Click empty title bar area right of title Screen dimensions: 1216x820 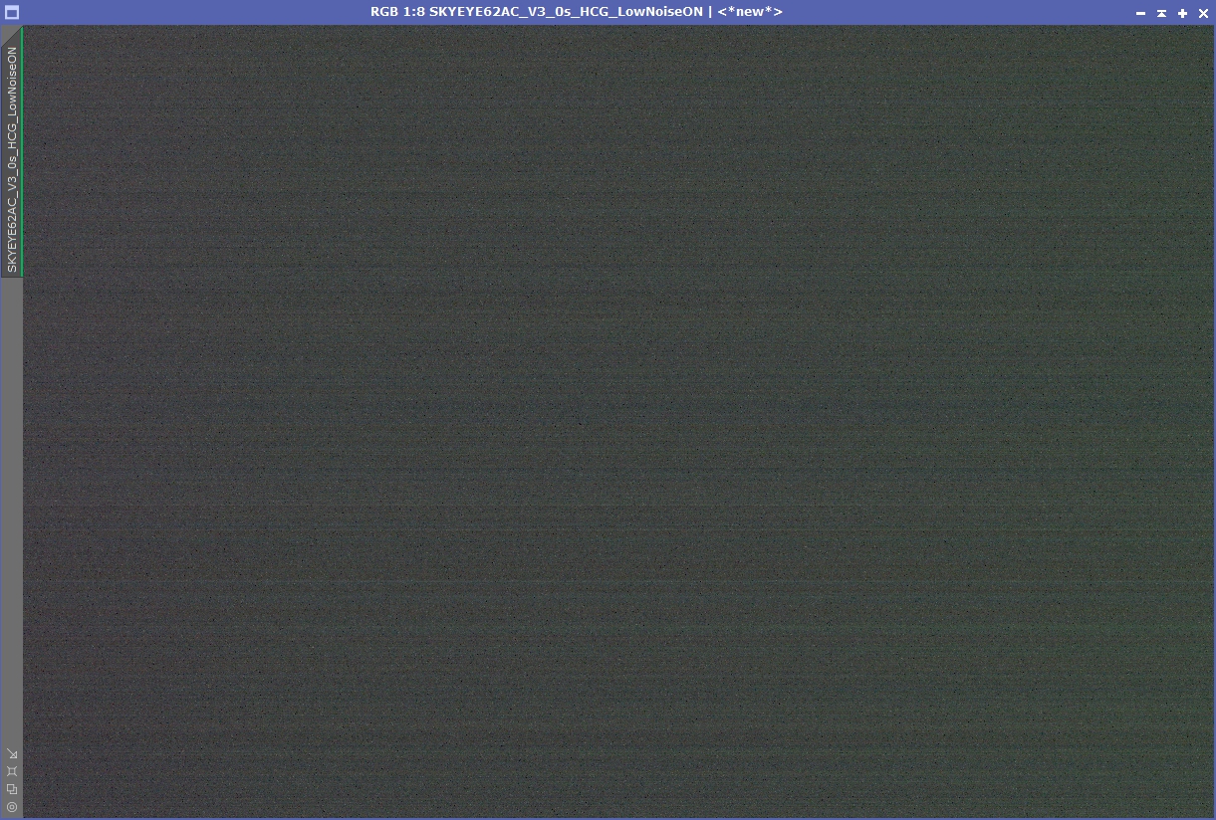956,12
